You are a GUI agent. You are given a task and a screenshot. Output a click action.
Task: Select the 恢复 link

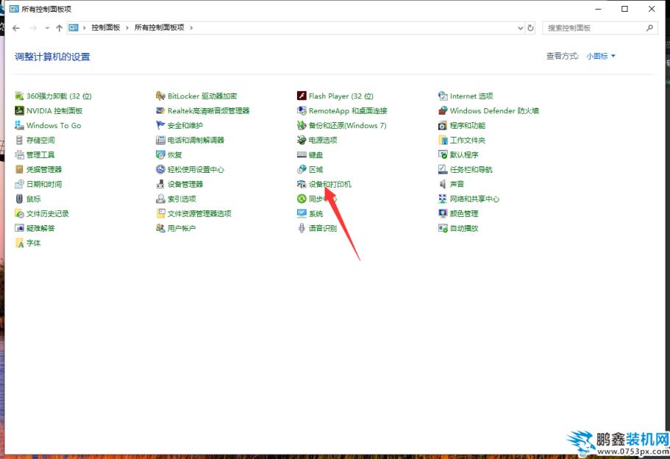(175, 154)
